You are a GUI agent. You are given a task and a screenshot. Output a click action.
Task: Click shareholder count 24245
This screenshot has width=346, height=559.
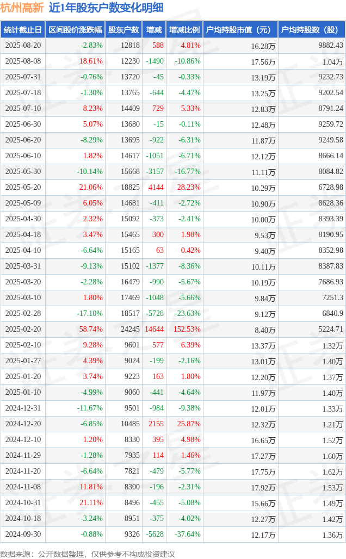click(131, 330)
